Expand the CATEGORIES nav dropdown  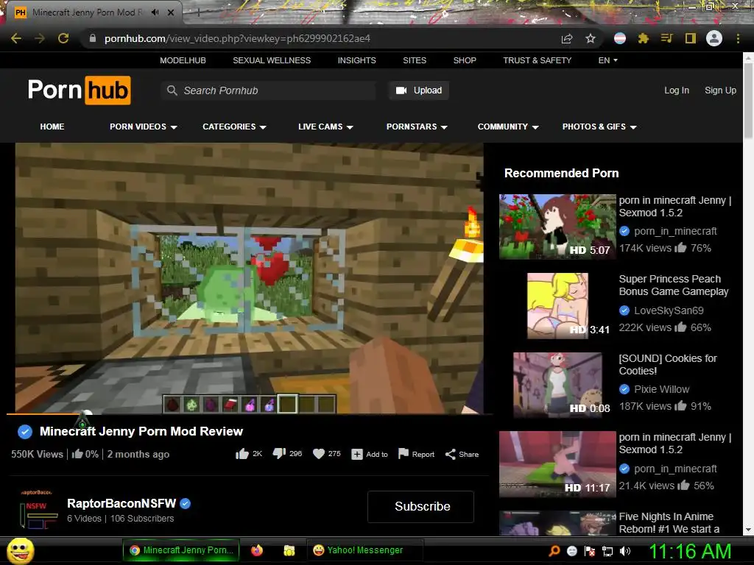(234, 127)
